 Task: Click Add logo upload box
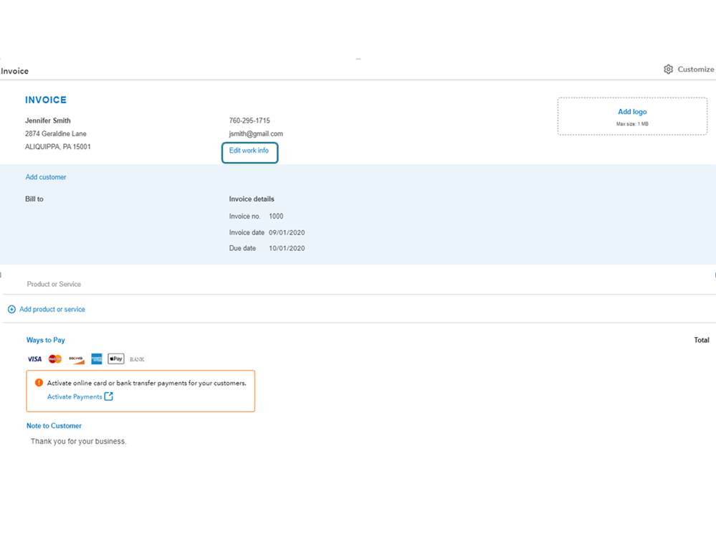pyautogui.click(x=632, y=116)
